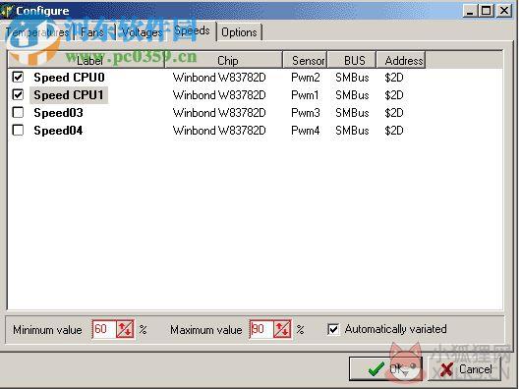Screen dimensions: 521x389
Task: Close the Configure window
Action: tap(504, 11)
